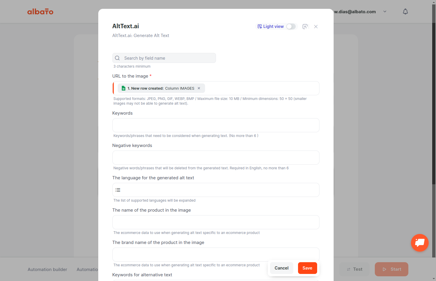Open the notifications bell

pyautogui.click(x=405, y=11)
